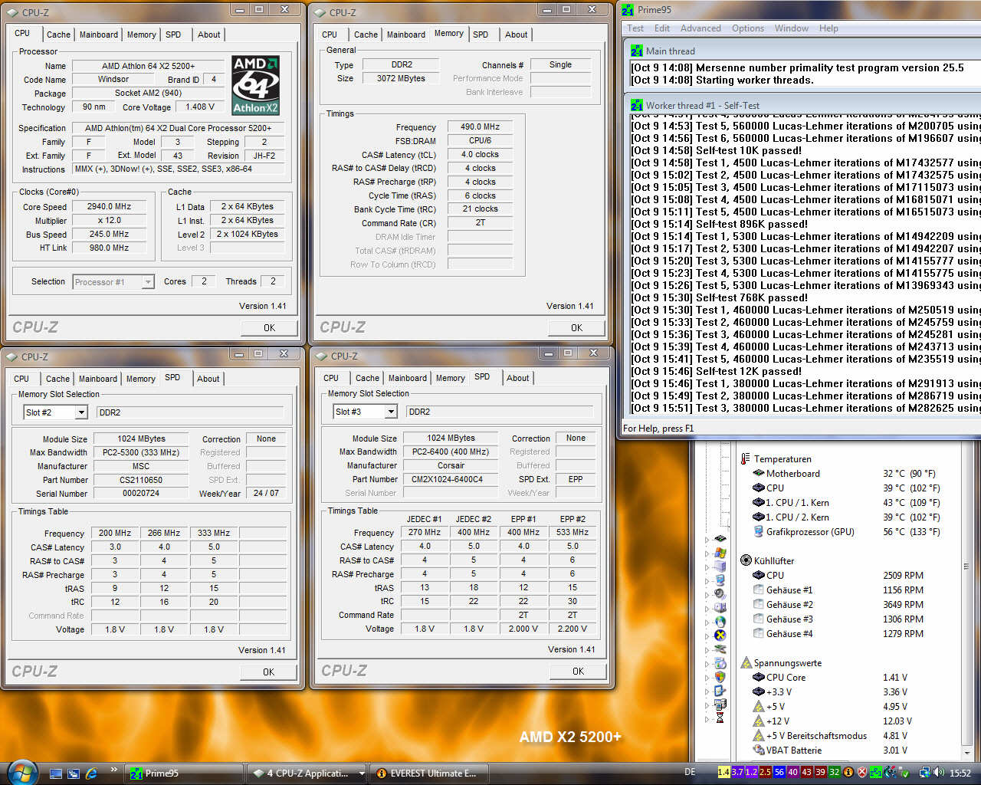Click the Core Speed 2940.0 MHz field
This screenshot has width=981, height=785.
point(110,206)
